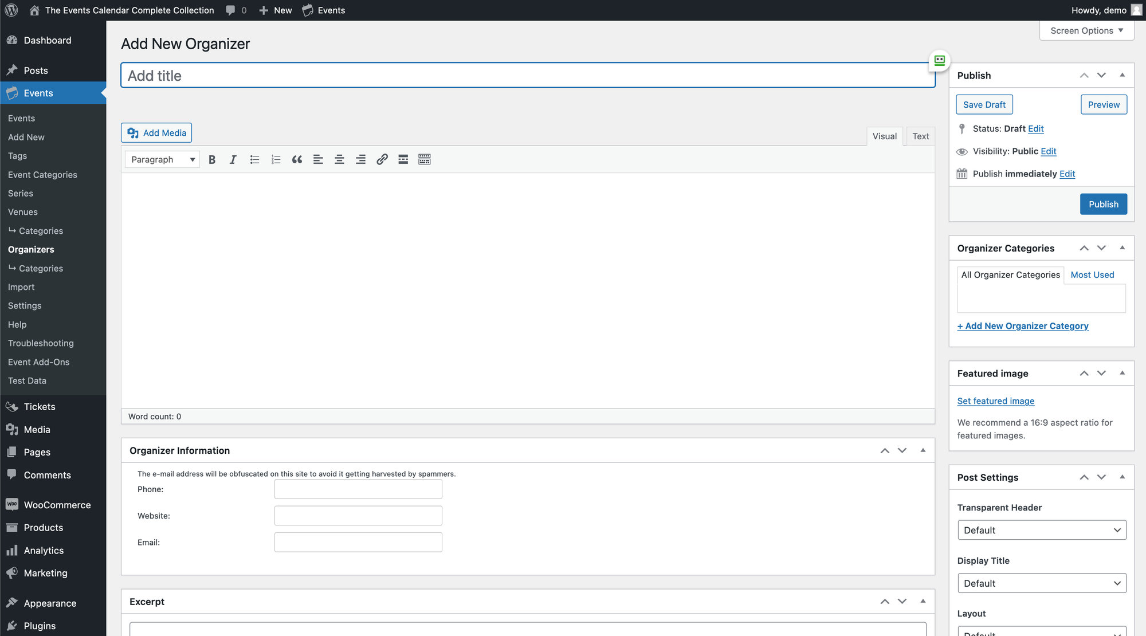1146x636 pixels.
Task: Toggle italic formatting in editor toolbar
Action: 233,159
